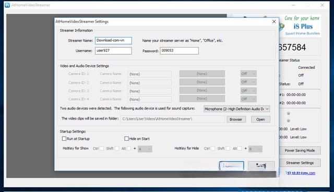
Task: Expand the Off dropdown for Camera ID 1
Action: coord(248,74)
